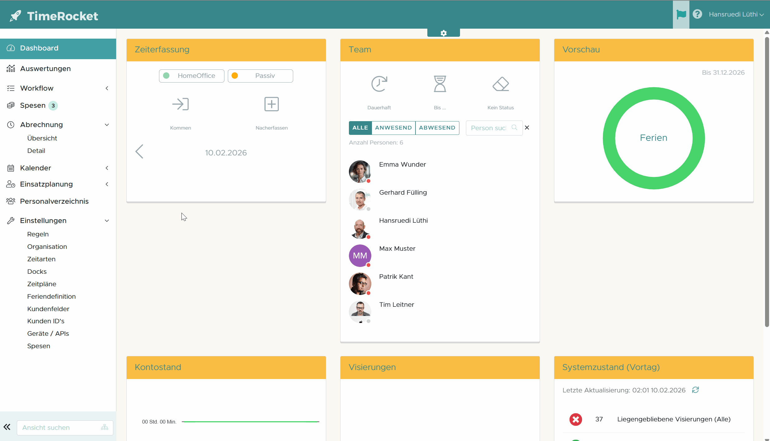This screenshot has width=770, height=441.
Task: Toggle the Passiv status button
Action: [260, 76]
